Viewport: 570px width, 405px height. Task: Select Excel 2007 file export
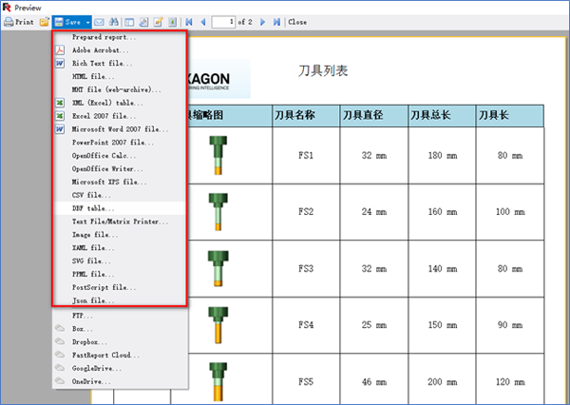click(x=104, y=115)
